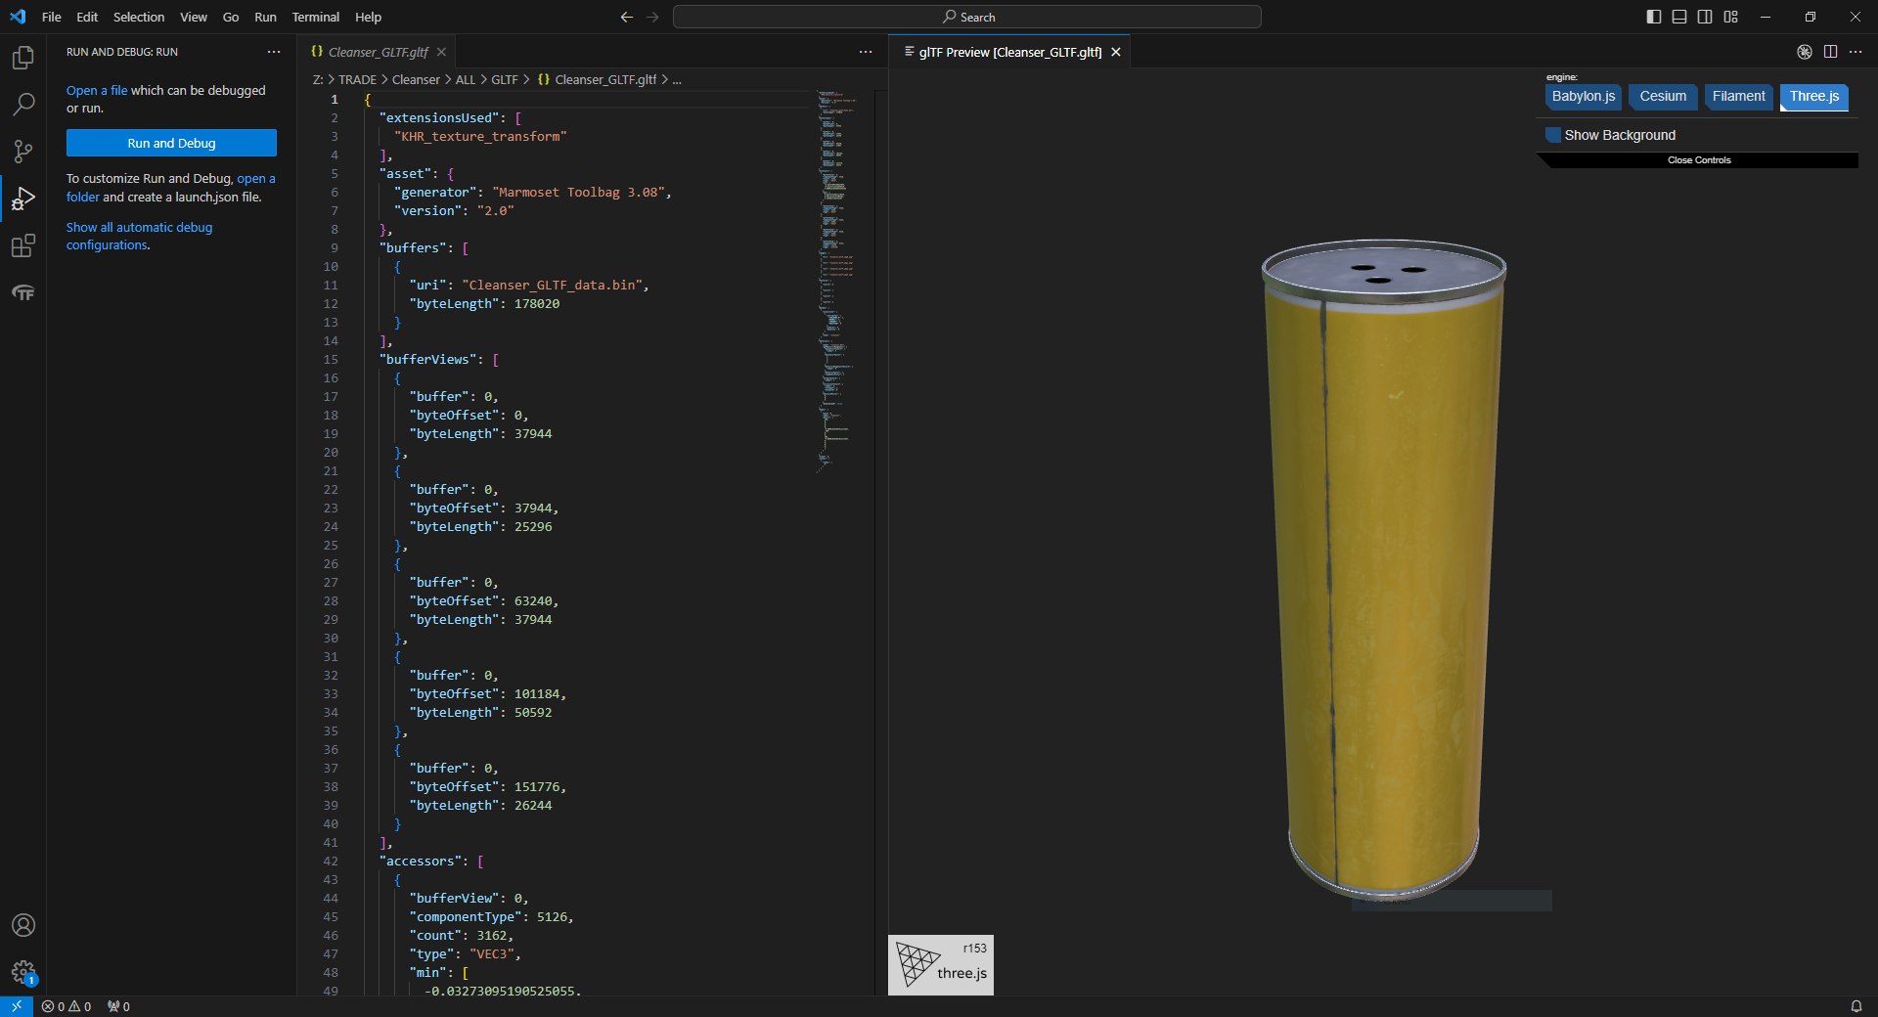This screenshot has width=1878, height=1017.
Task: Open the Terminal menu
Action: click(315, 17)
